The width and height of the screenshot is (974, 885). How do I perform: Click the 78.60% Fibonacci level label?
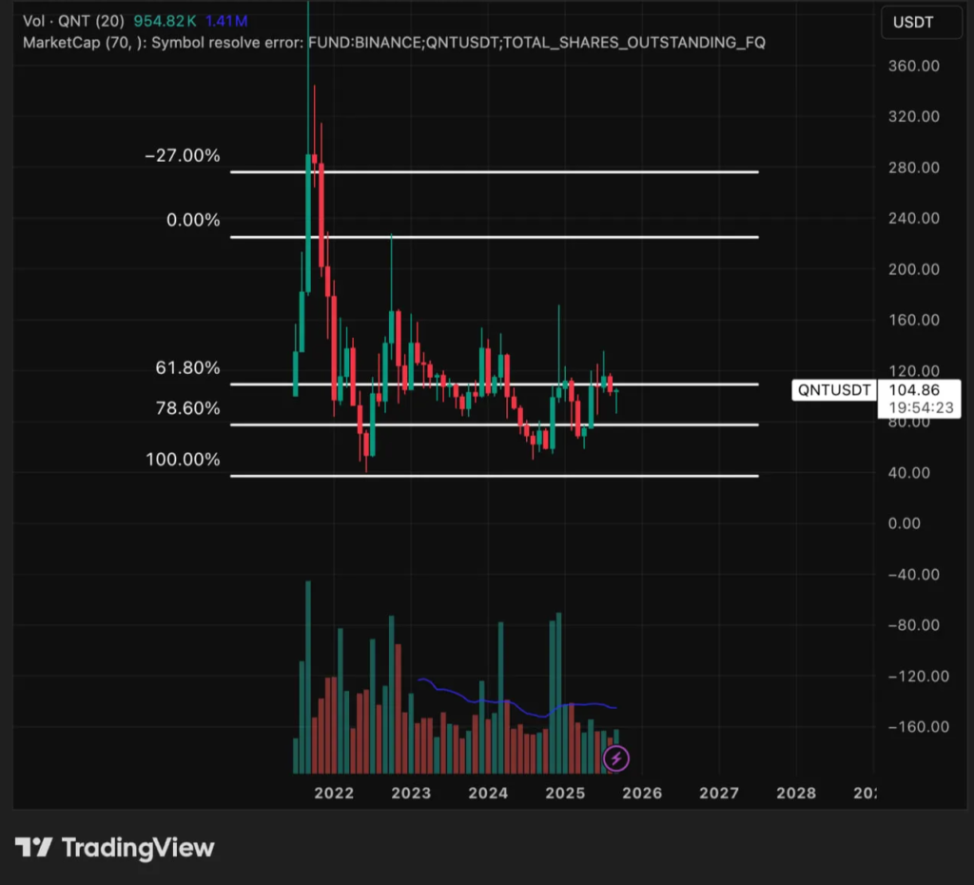(x=187, y=408)
